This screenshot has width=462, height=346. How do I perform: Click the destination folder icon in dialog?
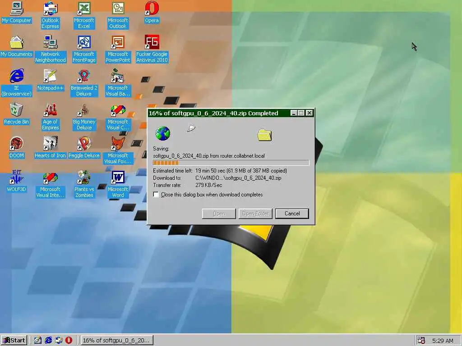pyautogui.click(x=264, y=135)
